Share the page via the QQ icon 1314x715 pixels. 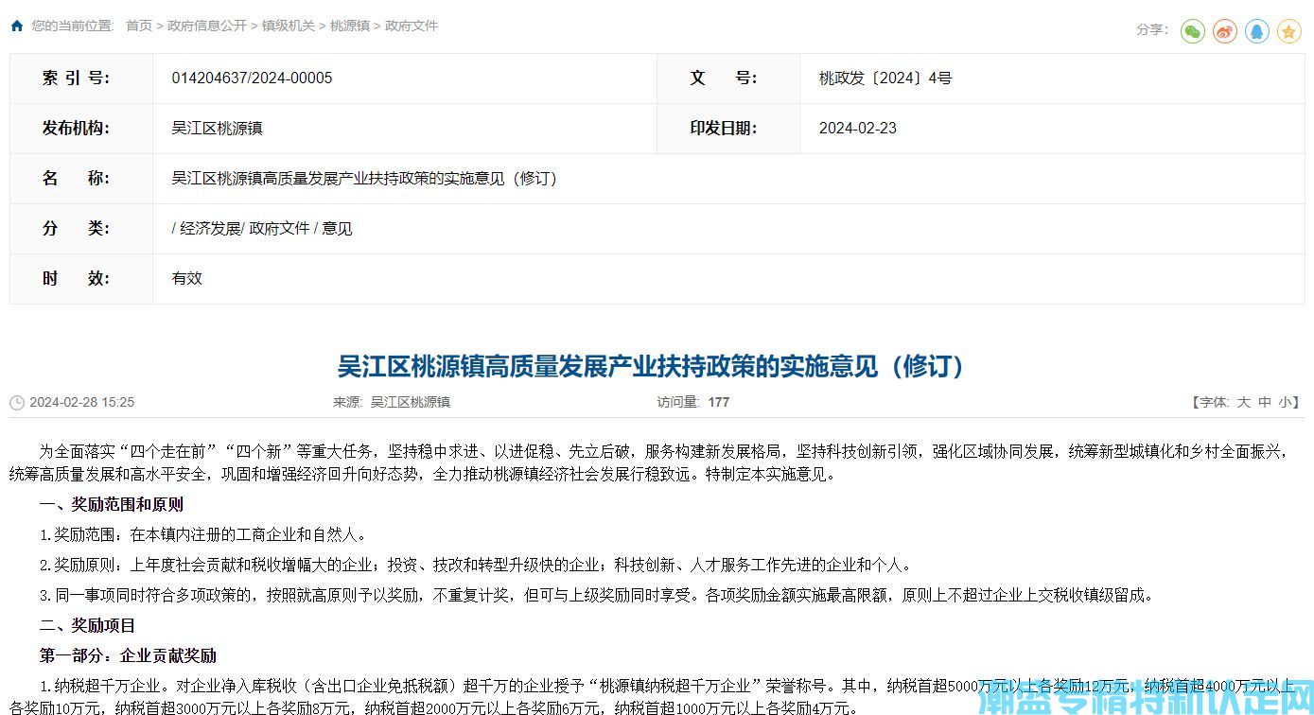click(x=1257, y=31)
